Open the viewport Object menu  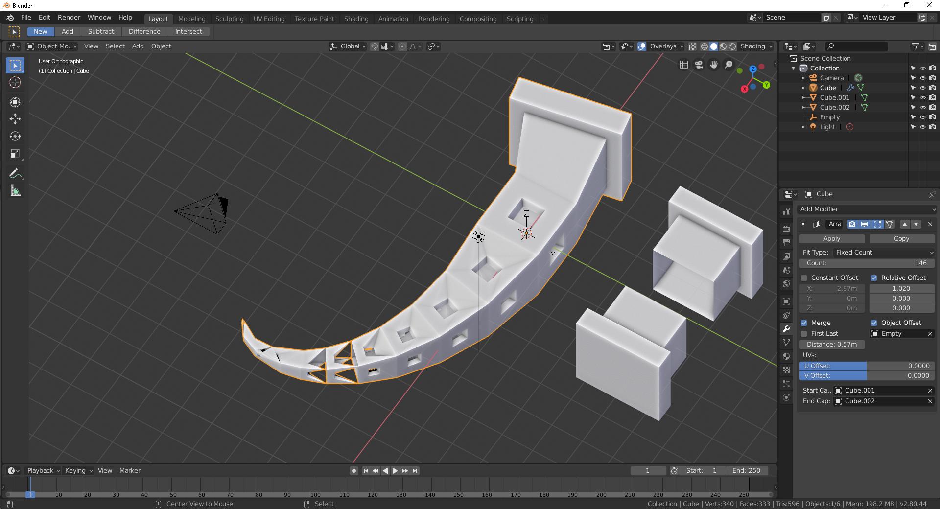coord(161,46)
